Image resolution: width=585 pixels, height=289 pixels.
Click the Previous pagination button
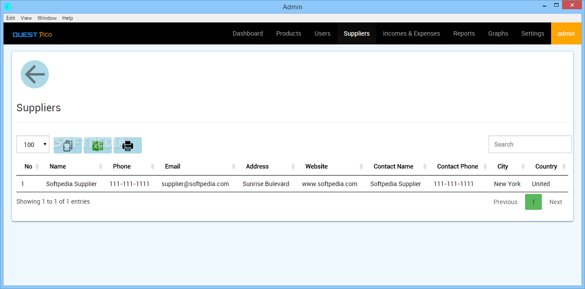505,202
